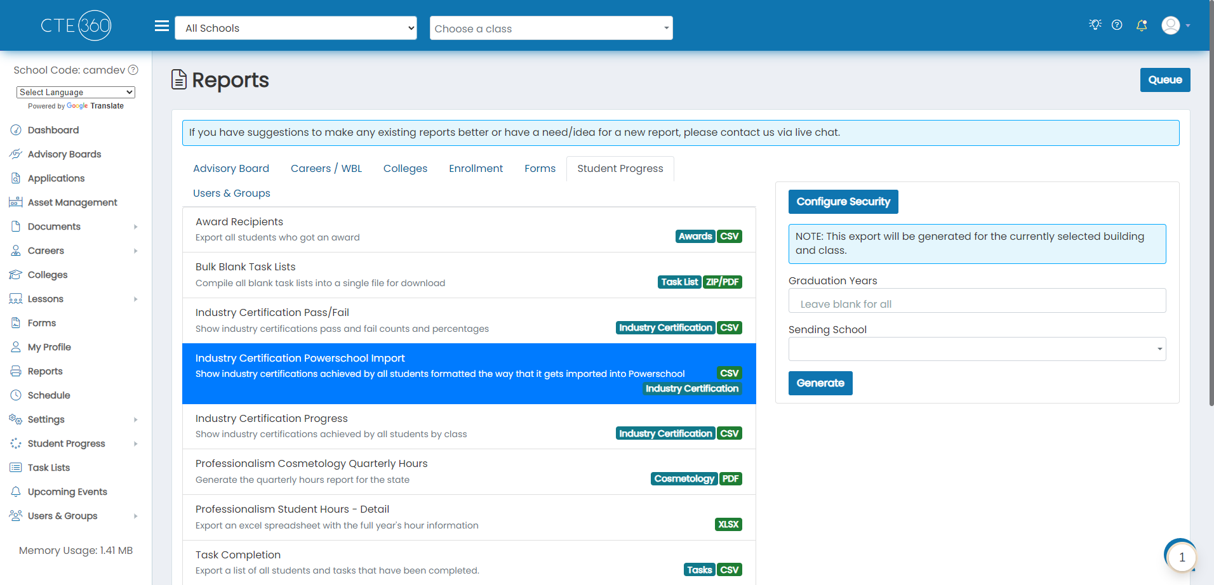Click the Queue button

(x=1165, y=80)
